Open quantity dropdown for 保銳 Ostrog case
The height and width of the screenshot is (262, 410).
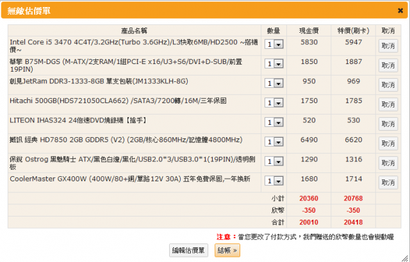[274, 161]
